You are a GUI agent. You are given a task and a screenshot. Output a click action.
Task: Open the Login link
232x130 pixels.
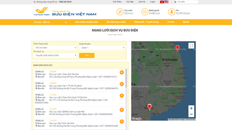pyautogui.click(x=153, y=2)
